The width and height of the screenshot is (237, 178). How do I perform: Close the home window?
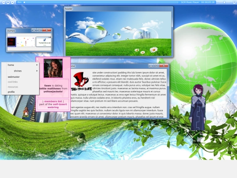pyautogui.click(x=164, y=65)
